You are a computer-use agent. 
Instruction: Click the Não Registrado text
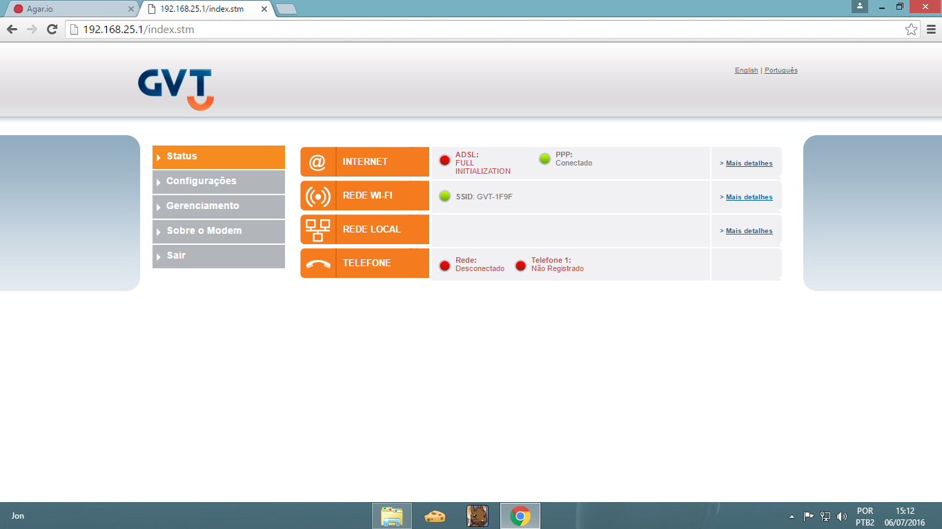558,269
